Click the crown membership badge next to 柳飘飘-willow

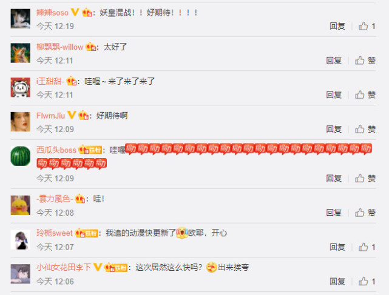tap(90, 46)
